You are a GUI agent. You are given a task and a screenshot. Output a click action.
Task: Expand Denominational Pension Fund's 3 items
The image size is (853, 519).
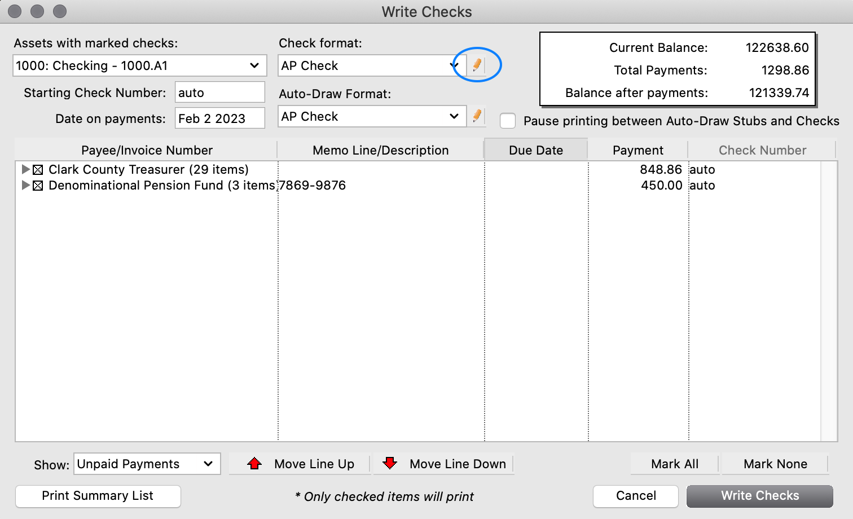click(x=25, y=185)
